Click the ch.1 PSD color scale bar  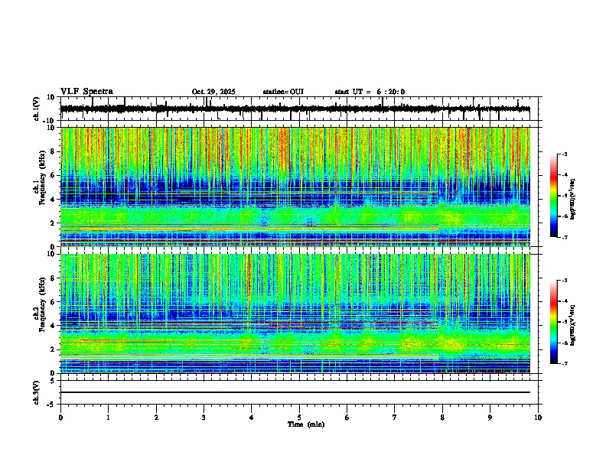553,196
